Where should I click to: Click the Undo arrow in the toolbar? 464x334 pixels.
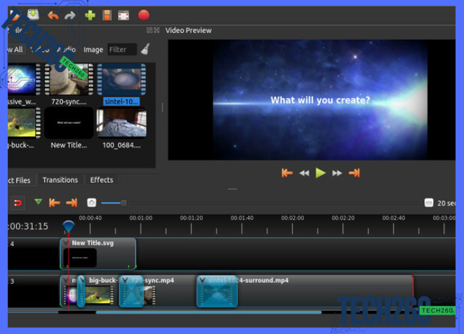[x=53, y=15]
